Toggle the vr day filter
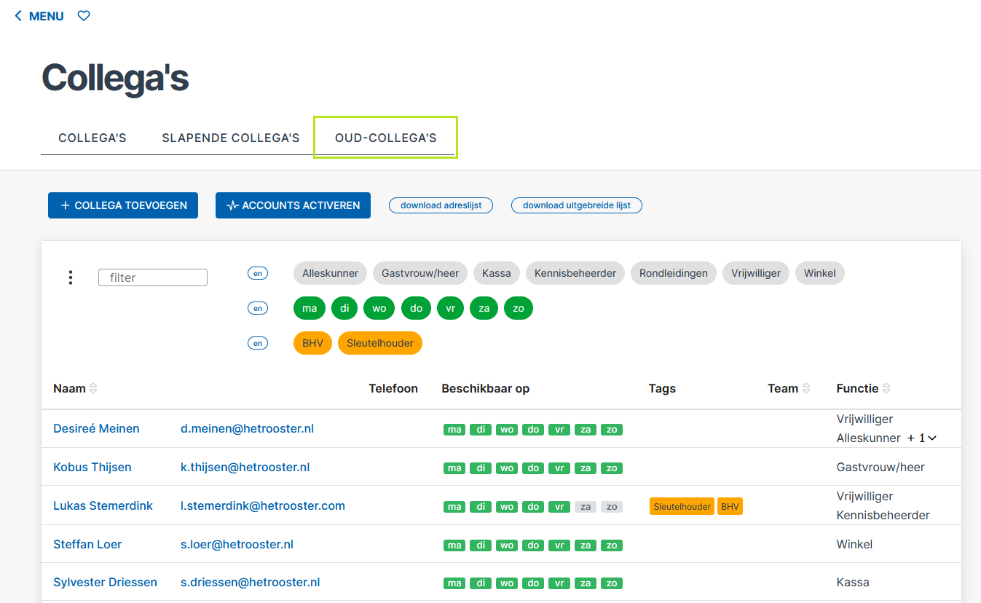The width and height of the screenshot is (981, 603). 450,308
